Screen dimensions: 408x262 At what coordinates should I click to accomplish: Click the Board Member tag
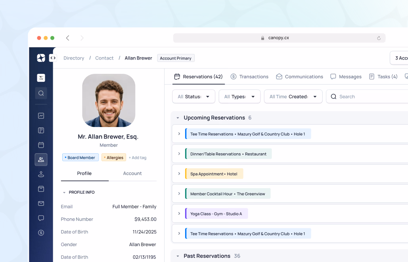pos(80,158)
